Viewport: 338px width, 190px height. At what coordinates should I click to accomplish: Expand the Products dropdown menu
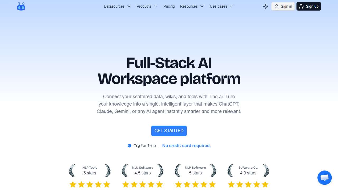147,6
